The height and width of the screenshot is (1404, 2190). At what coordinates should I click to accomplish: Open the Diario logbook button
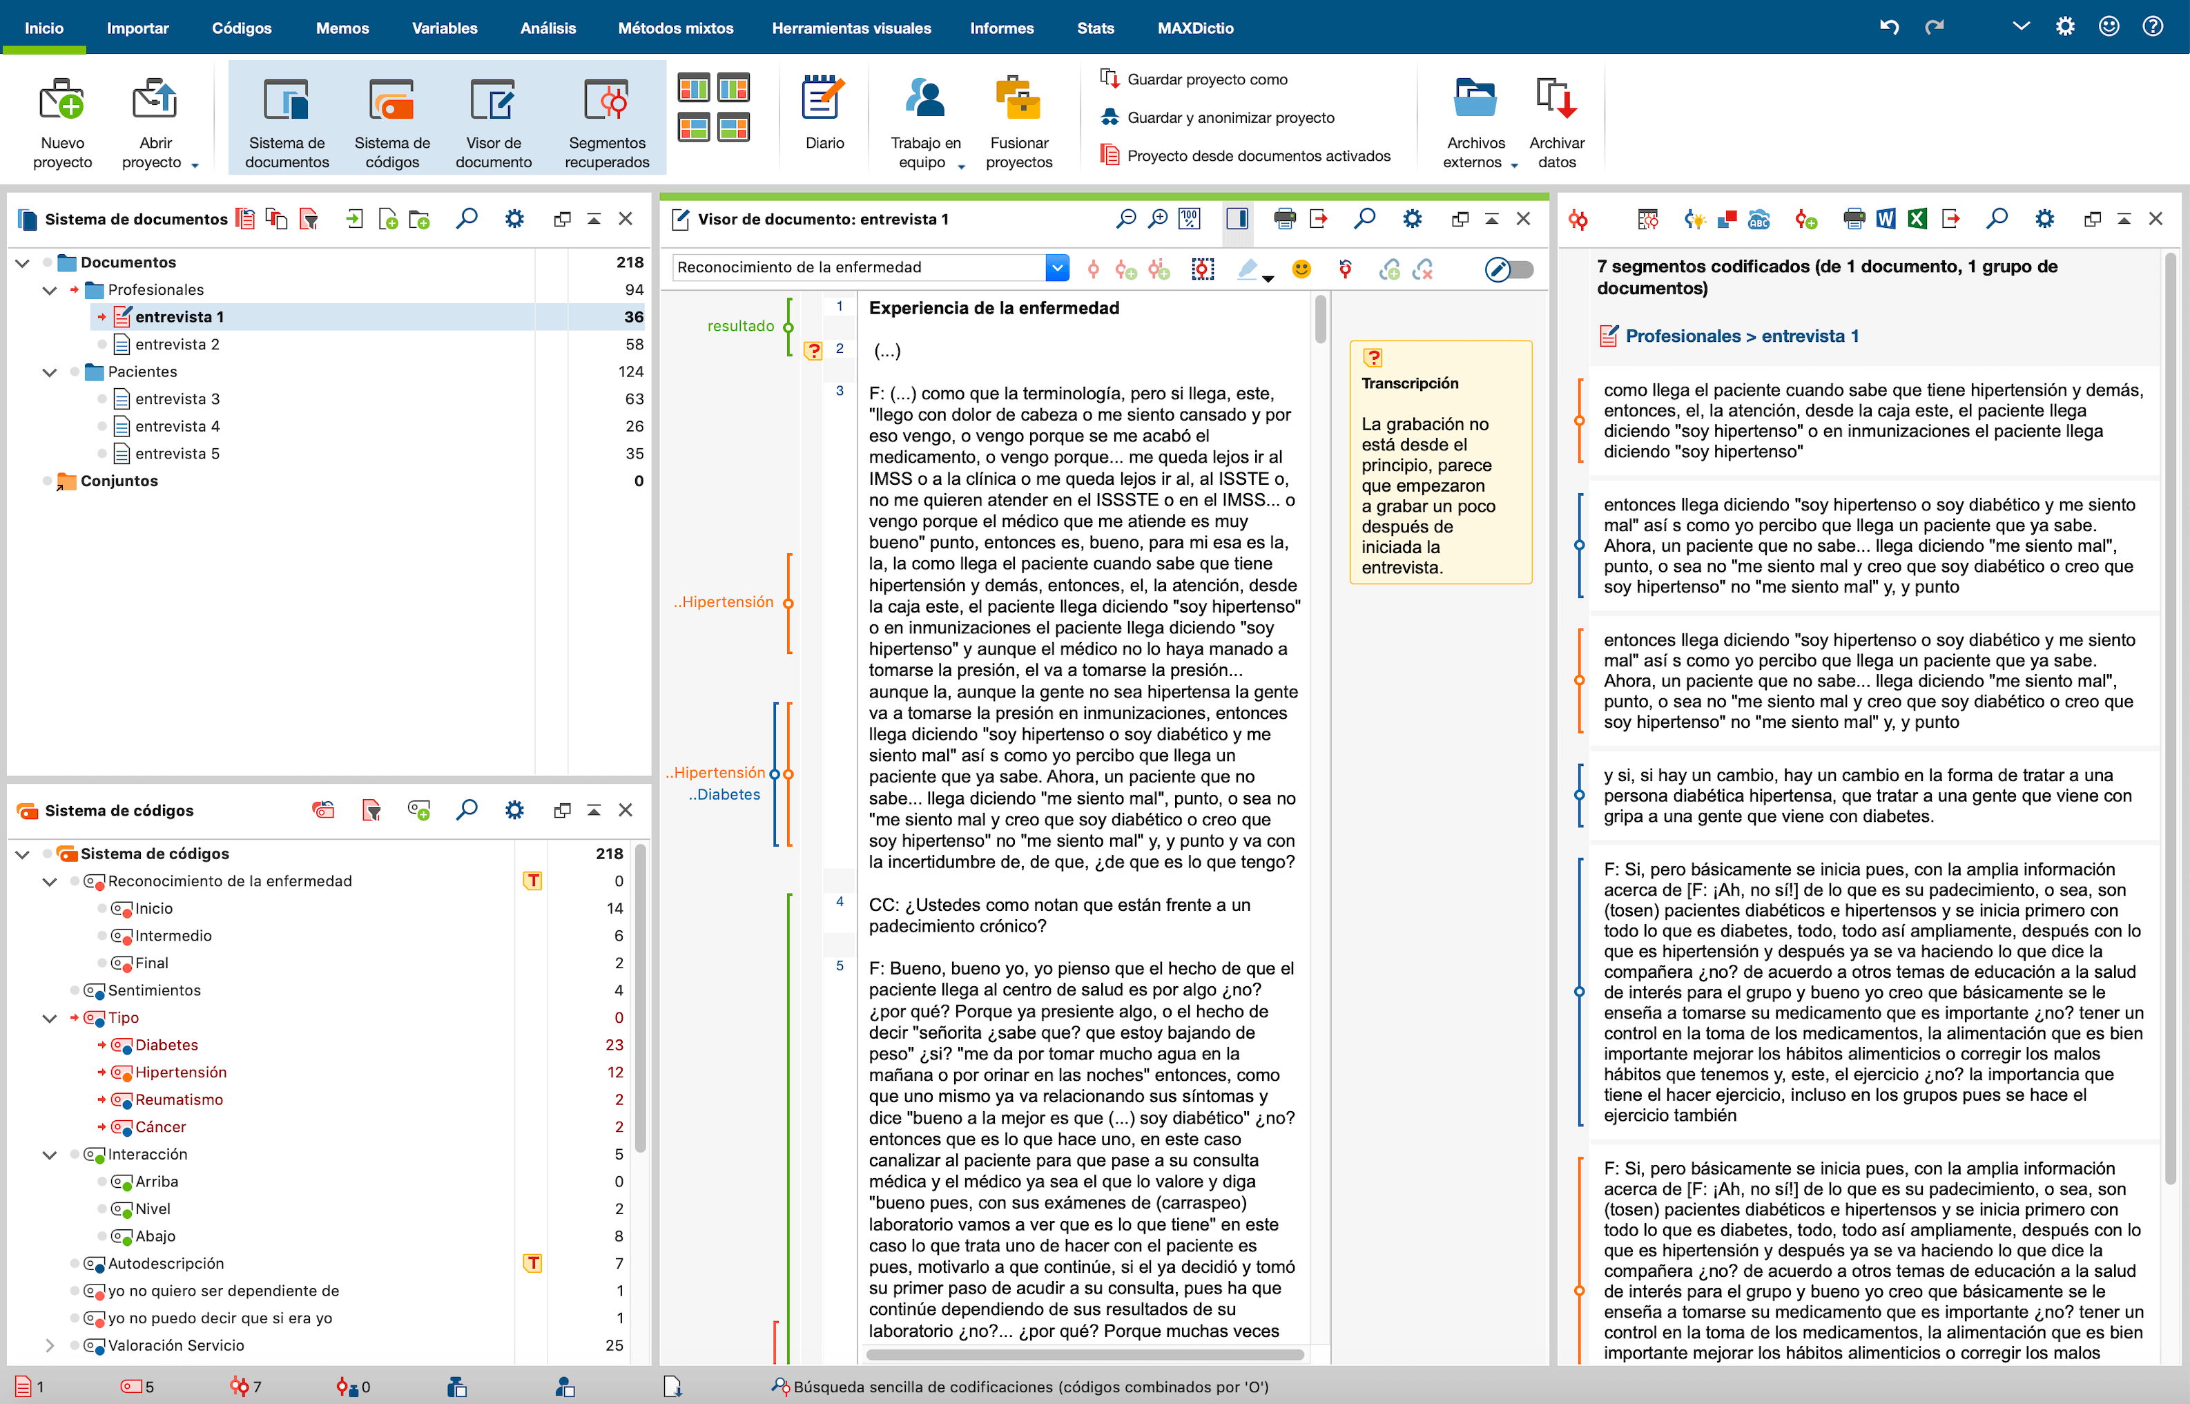coord(824,113)
